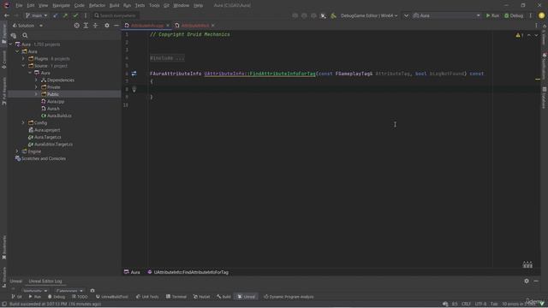Screen dimensions: 548x308
Task: Expand the folded #include region
Action: point(167,58)
